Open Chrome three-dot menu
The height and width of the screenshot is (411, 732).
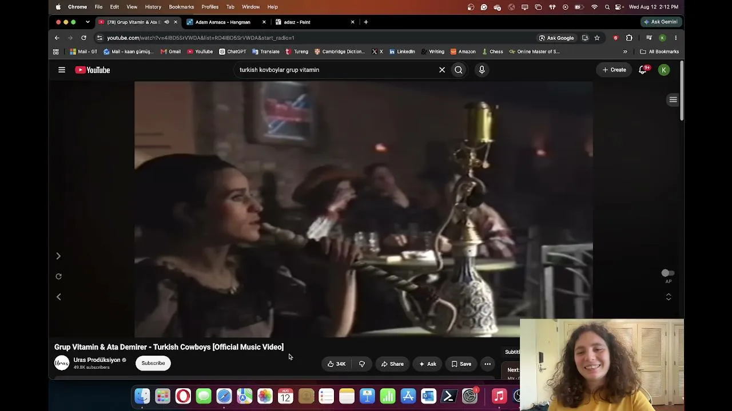point(675,38)
